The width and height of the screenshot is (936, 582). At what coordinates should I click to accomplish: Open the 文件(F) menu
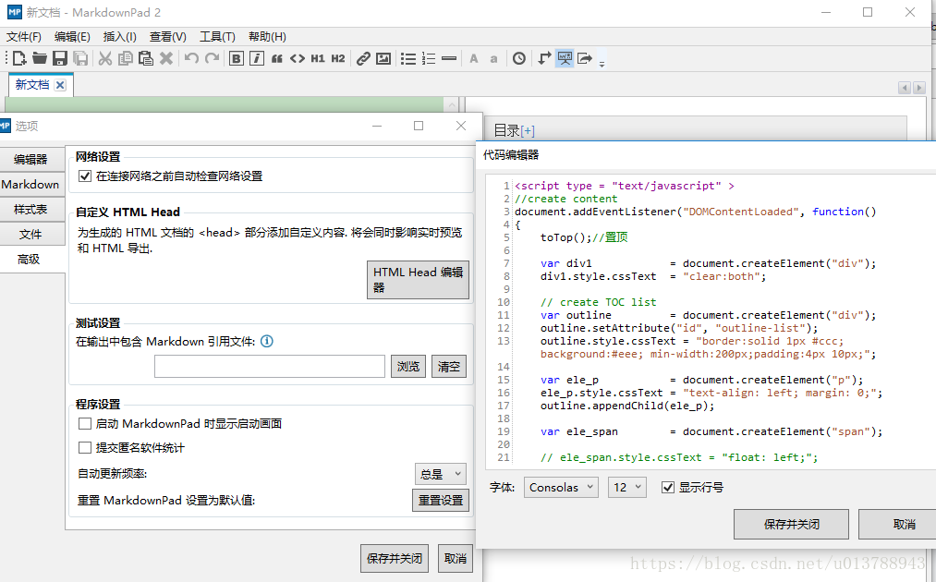(x=24, y=37)
